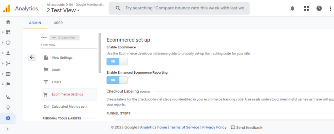Click the search magnifier icon
The height and width of the screenshot is (134, 334).
(118, 8)
